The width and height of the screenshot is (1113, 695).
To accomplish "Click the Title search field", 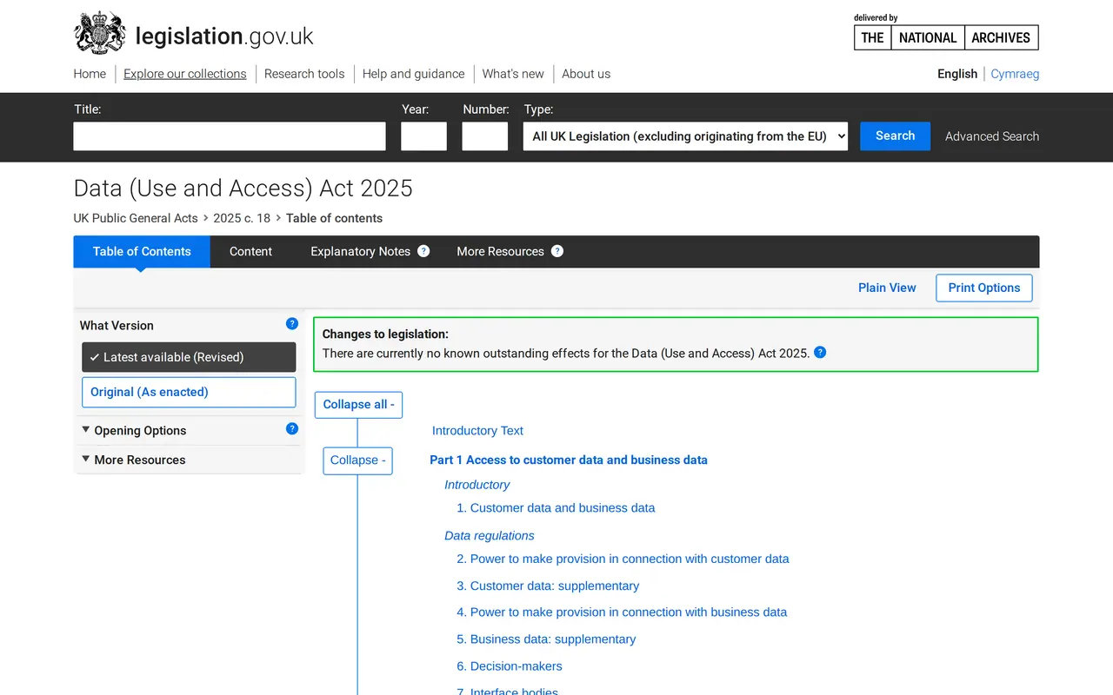I will click(230, 136).
